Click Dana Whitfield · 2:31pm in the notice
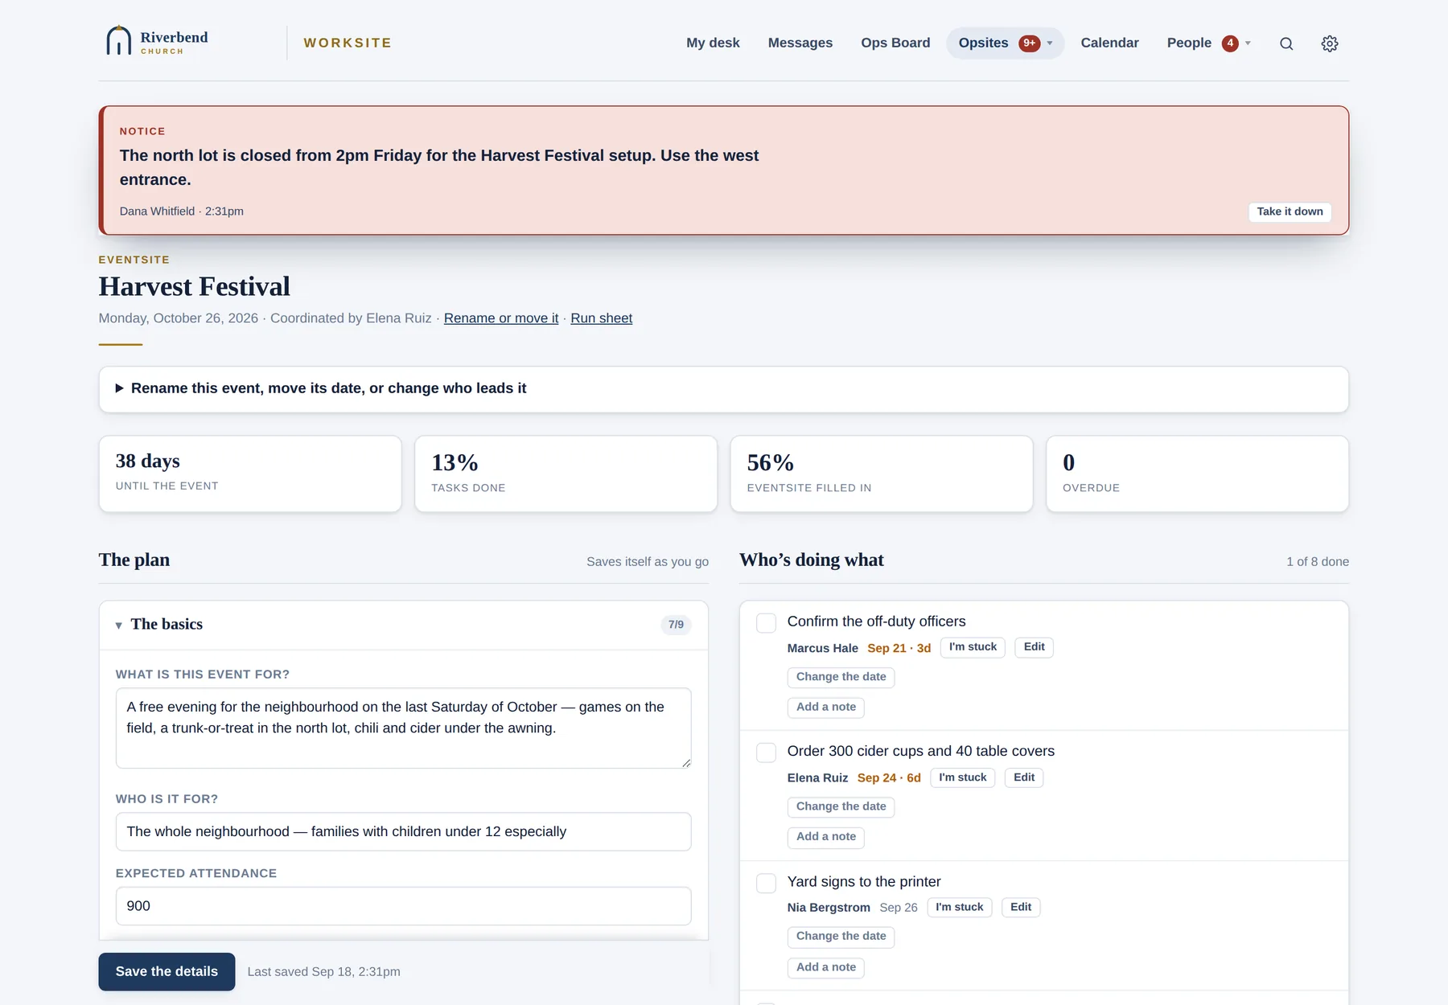Screen dimensions: 1448x1005 coord(182,211)
